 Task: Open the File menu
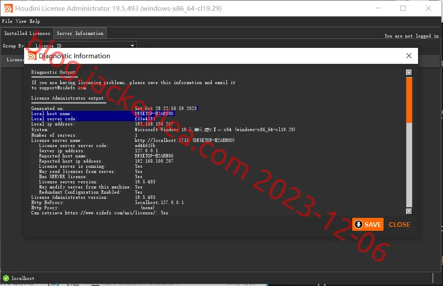pyautogui.click(x=7, y=21)
